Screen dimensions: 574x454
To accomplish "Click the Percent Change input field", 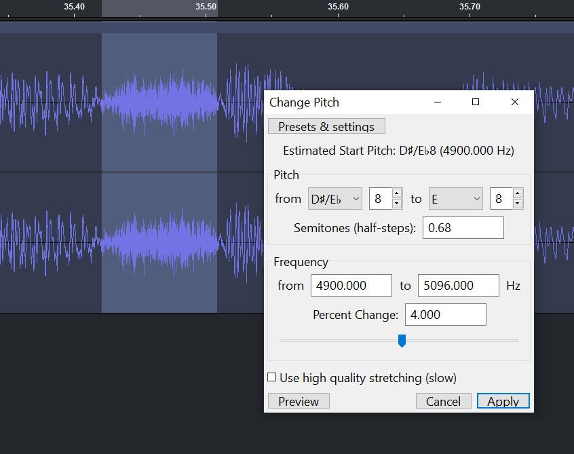I will point(445,315).
